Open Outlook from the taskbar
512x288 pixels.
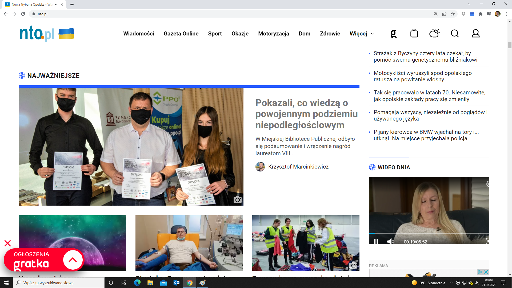click(x=177, y=283)
